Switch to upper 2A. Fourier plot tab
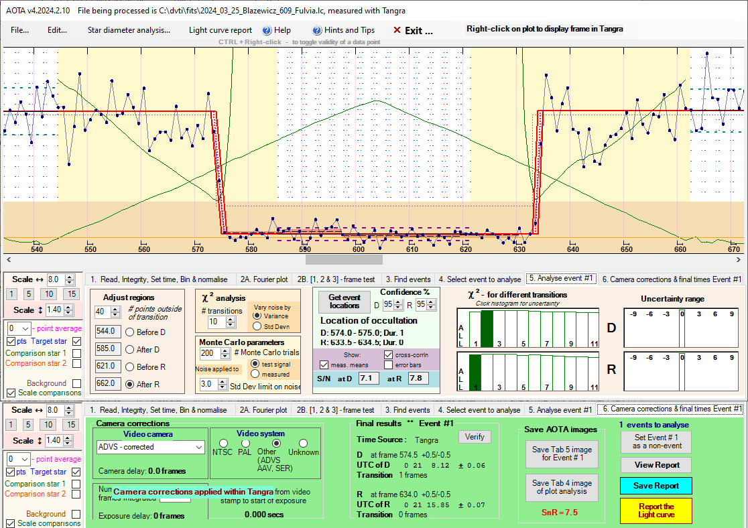This screenshot has height=528, width=748. (264, 279)
